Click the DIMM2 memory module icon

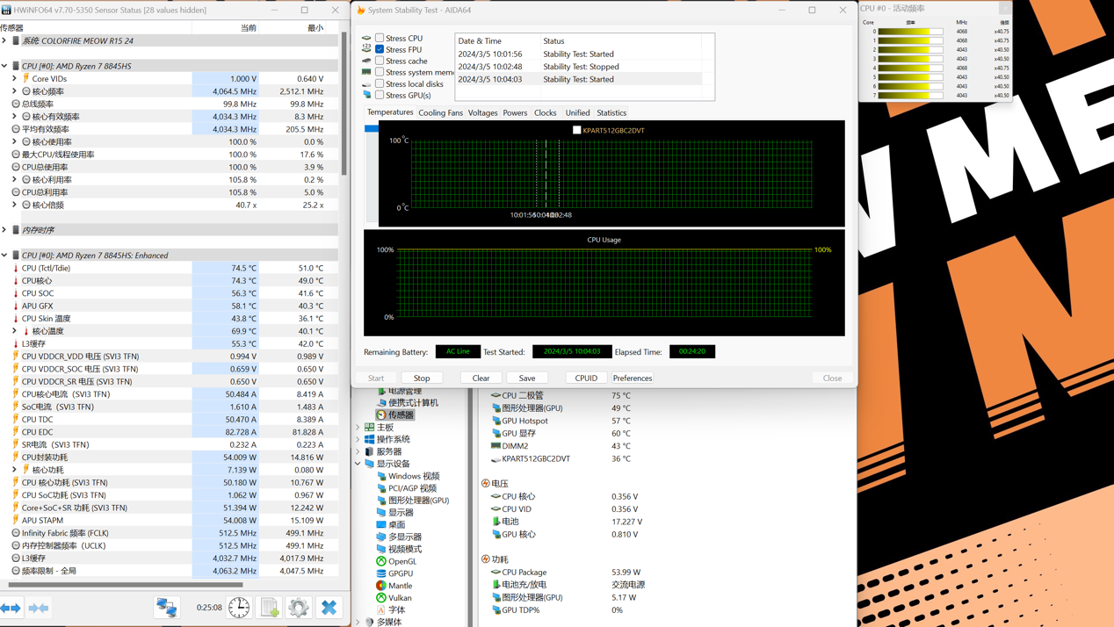coord(496,446)
